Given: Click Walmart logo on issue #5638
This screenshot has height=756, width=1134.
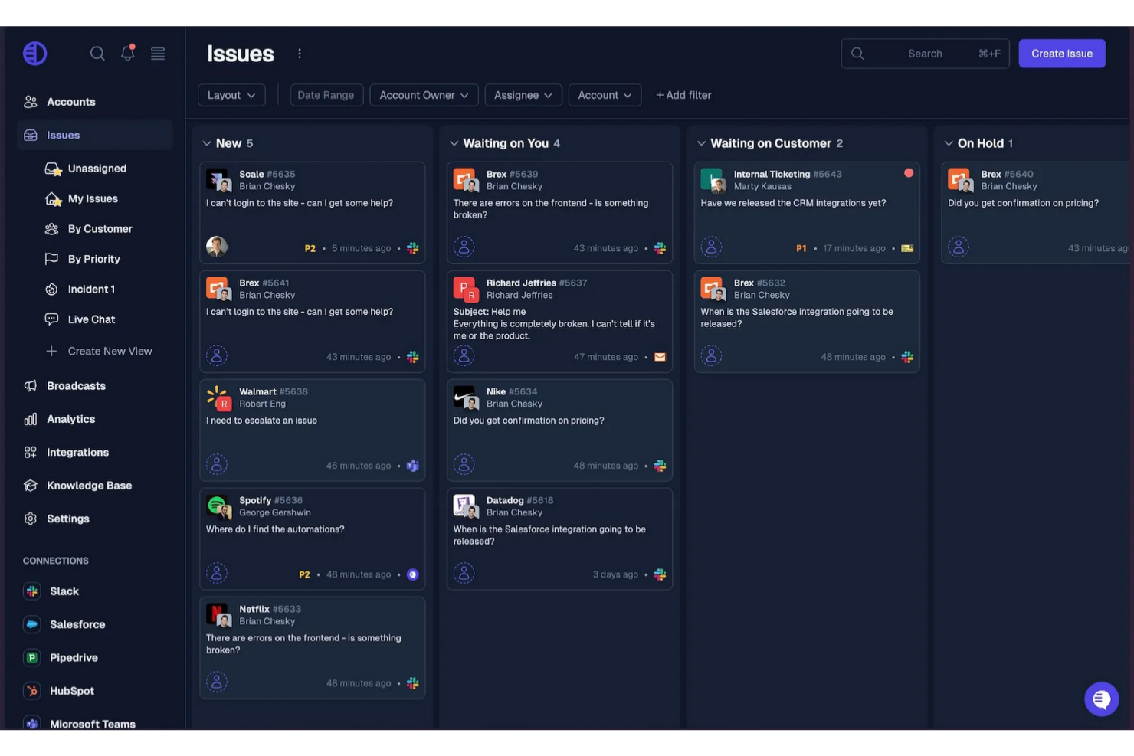Looking at the screenshot, I should click(x=216, y=395).
